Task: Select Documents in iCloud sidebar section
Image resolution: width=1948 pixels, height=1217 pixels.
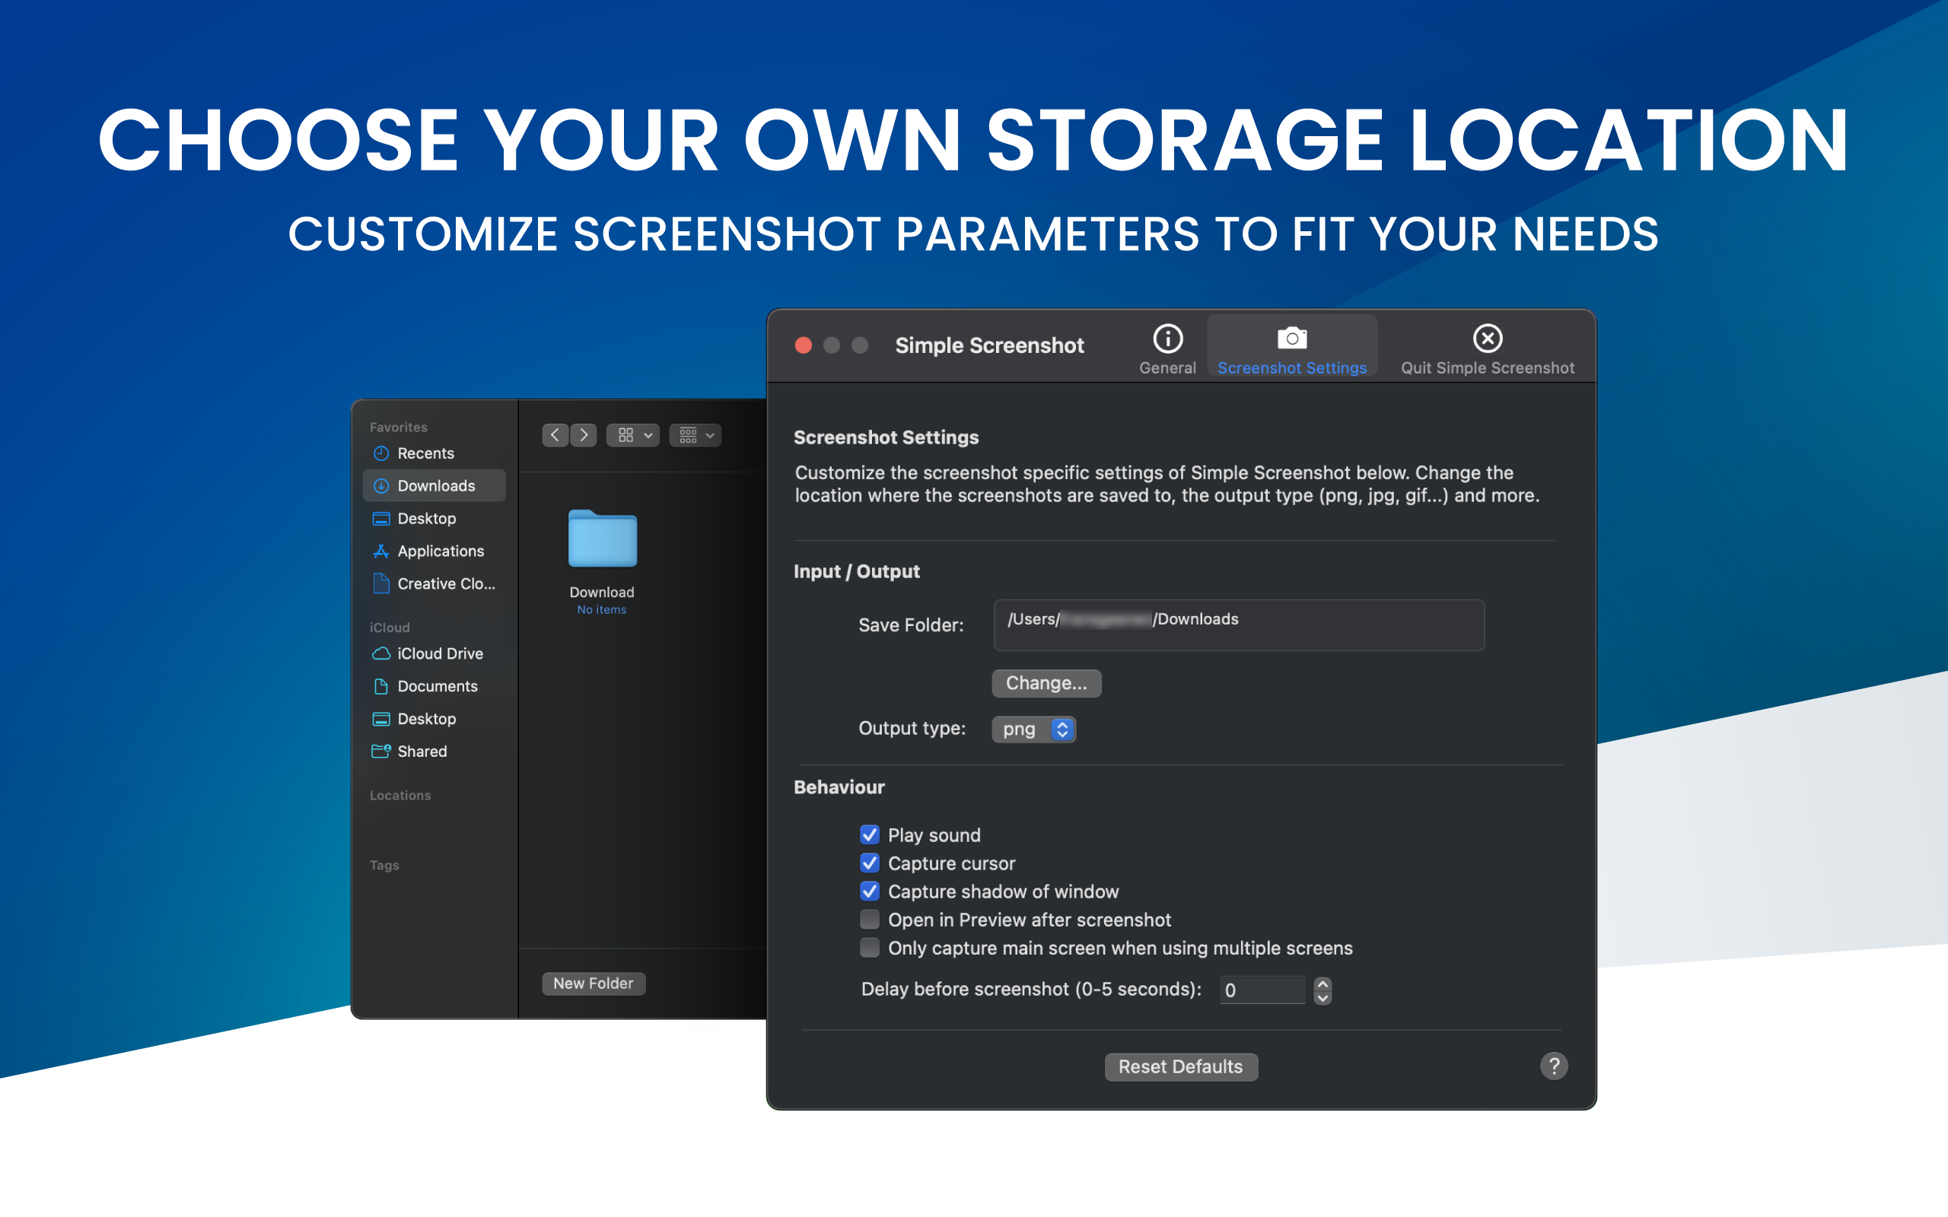Action: [434, 686]
